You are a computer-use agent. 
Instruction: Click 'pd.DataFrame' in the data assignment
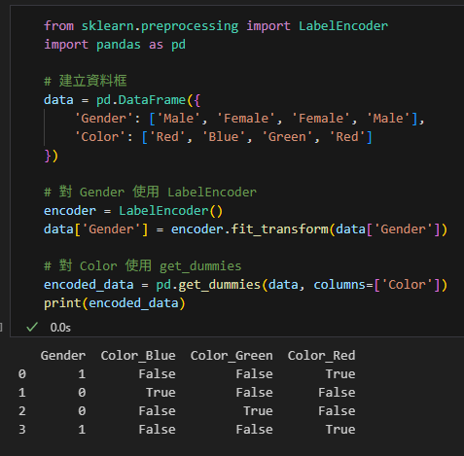pyautogui.click(x=141, y=99)
